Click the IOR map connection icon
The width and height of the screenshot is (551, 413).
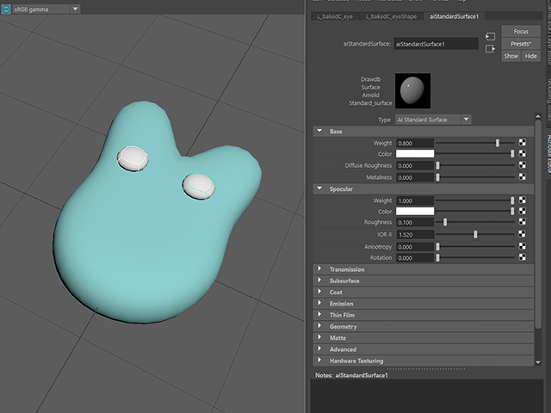[x=523, y=234]
